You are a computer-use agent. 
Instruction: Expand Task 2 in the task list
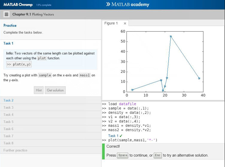point(8,100)
